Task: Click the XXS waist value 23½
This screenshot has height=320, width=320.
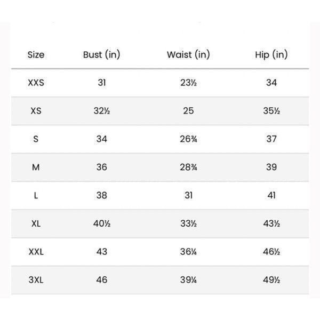Action: [x=188, y=83]
